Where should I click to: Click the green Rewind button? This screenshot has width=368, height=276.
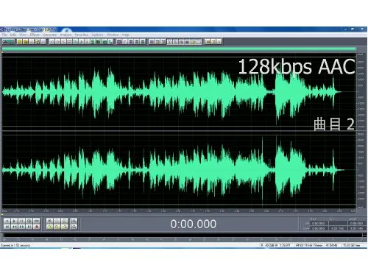[14, 227]
